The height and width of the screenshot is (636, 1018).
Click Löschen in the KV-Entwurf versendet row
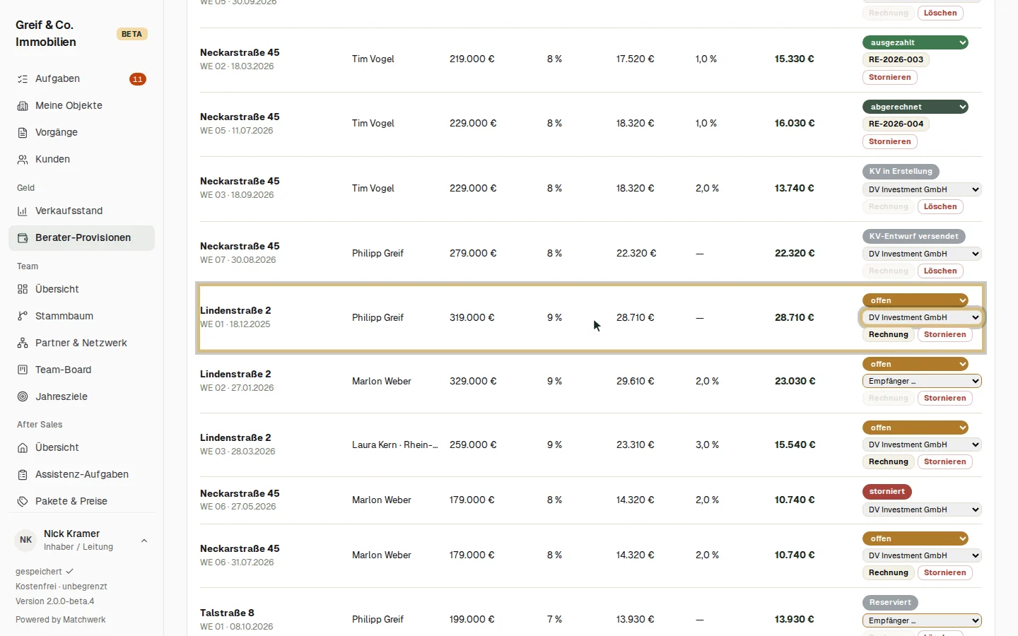(x=940, y=271)
